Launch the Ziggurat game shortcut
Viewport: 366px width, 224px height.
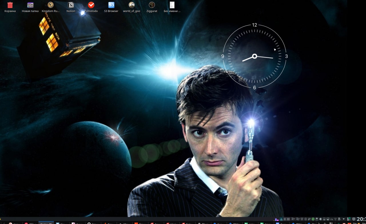pyautogui.click(x=152, y=7)
